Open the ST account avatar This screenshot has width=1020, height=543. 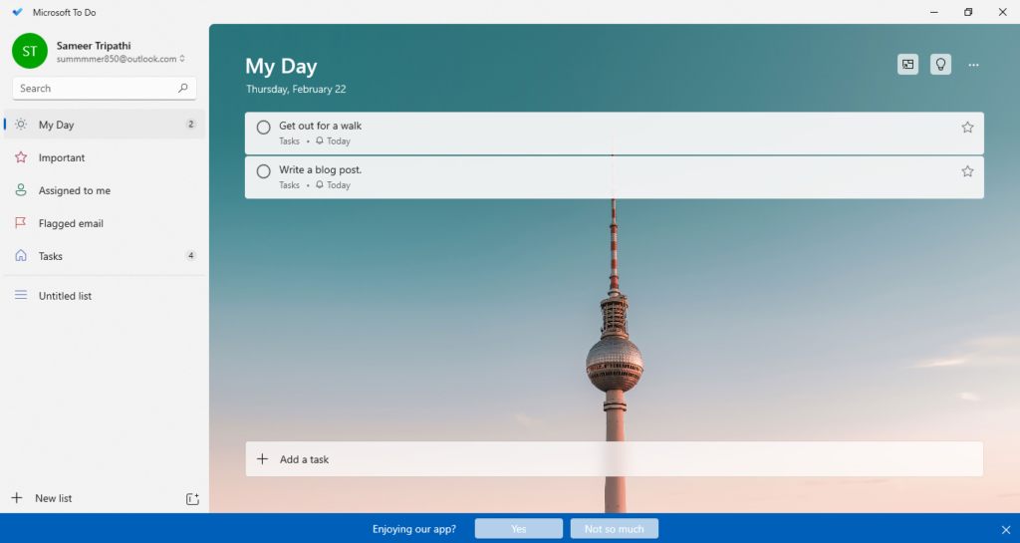[30, 51]
